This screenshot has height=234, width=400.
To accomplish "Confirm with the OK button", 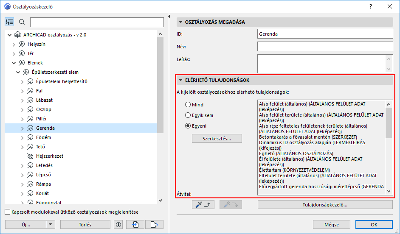I will click(374, 225).
